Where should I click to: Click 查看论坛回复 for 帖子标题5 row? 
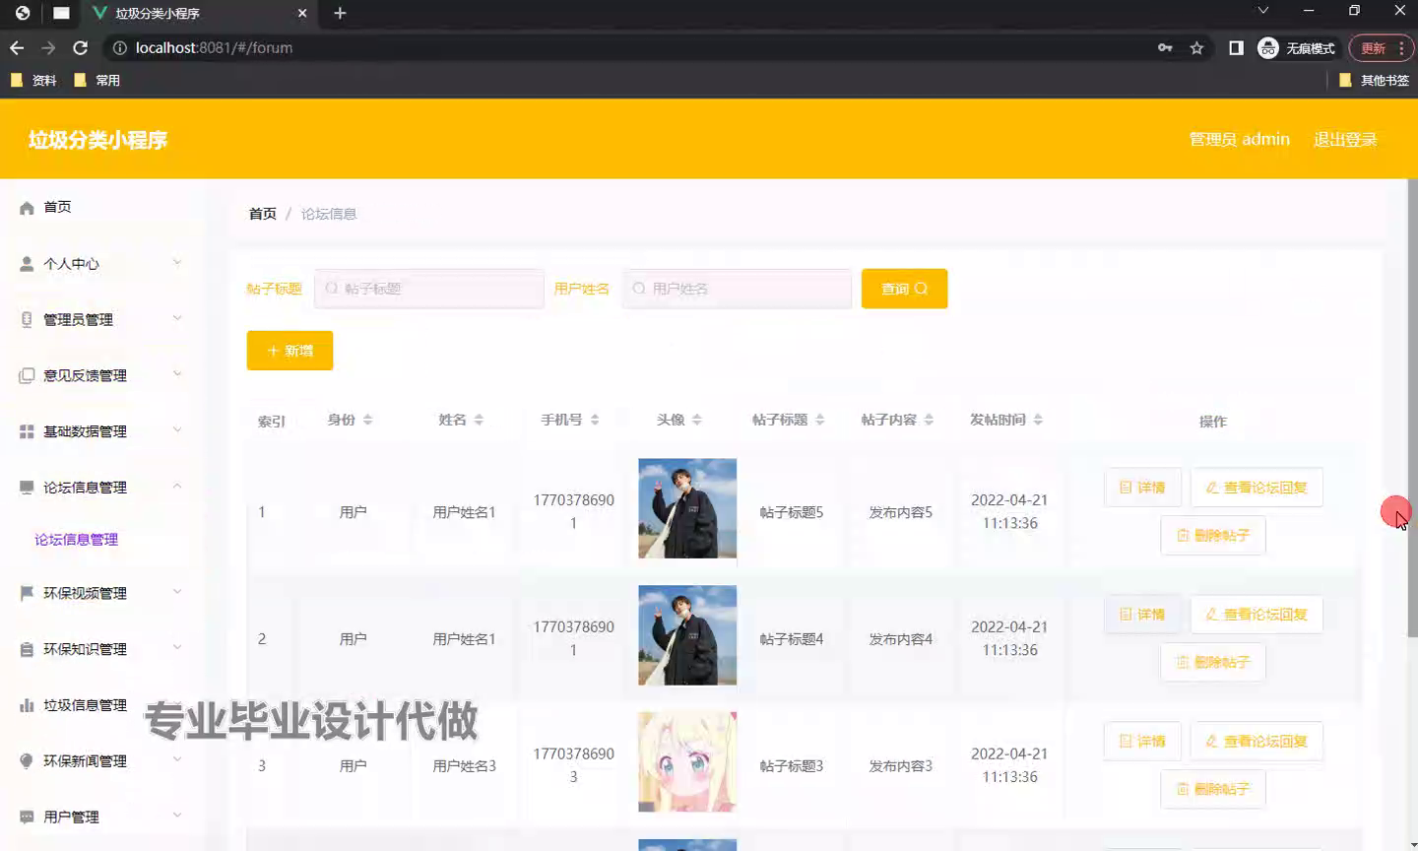pyautogui.click(x=1257, y=488)
